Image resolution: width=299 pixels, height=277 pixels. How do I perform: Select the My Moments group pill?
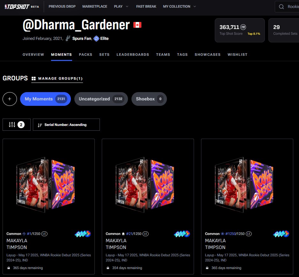(x=45, y=99)
